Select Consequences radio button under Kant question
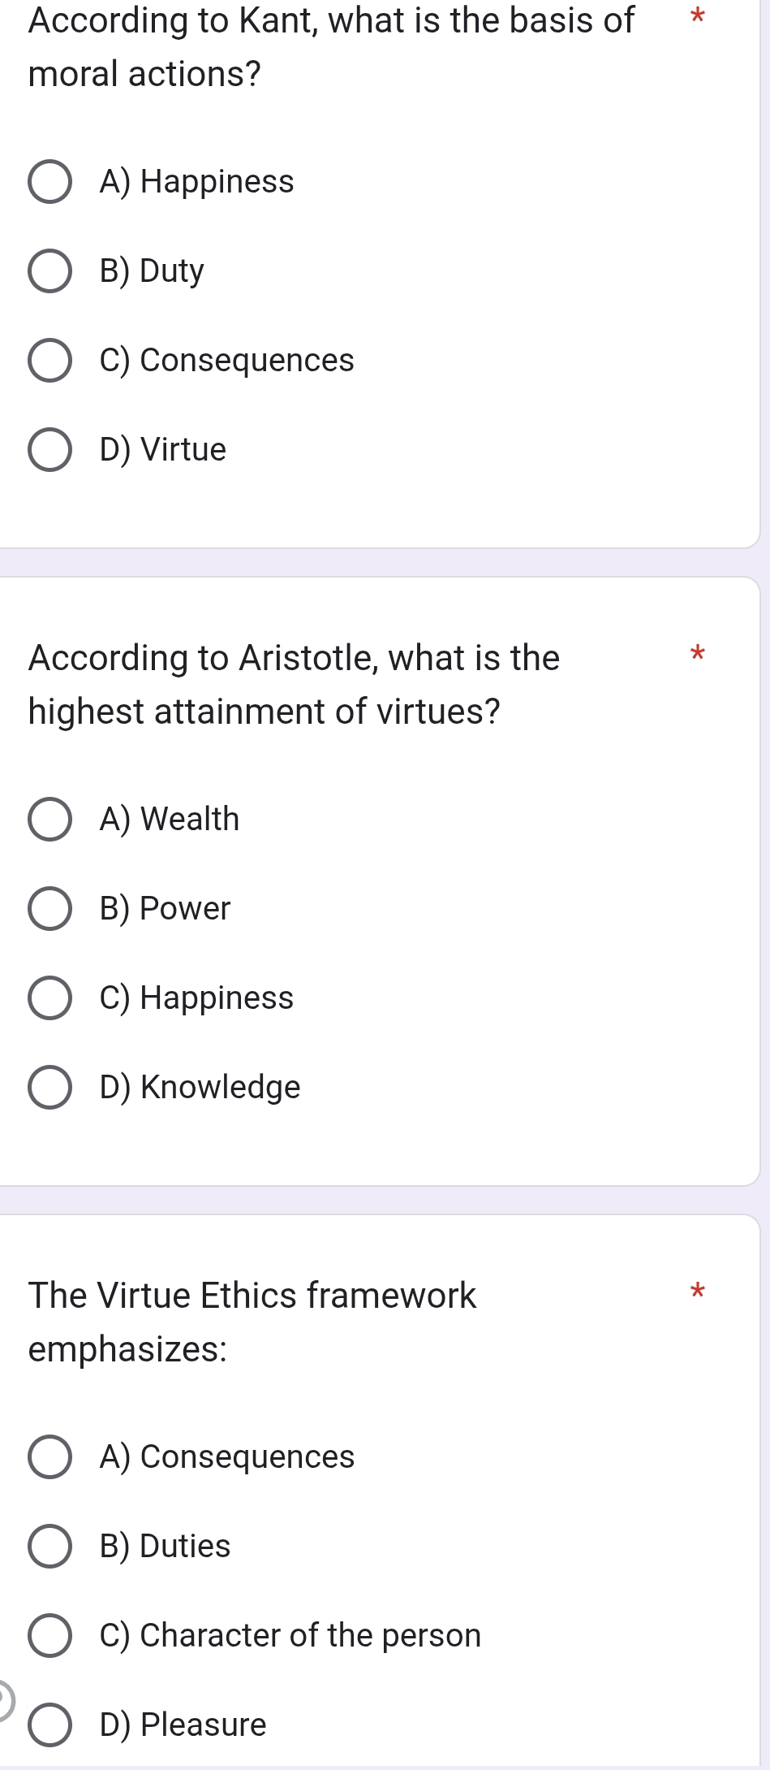The width and height of the screenshot is (770, 1770). (x=49, y=361)
